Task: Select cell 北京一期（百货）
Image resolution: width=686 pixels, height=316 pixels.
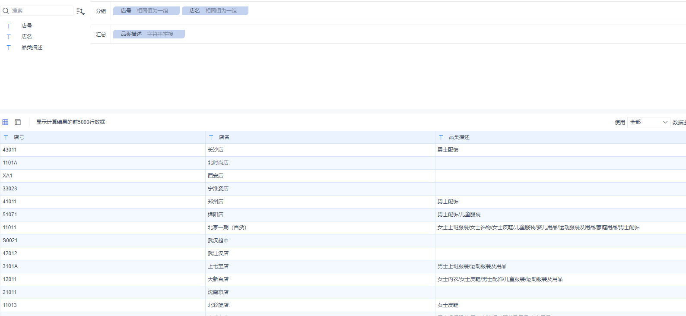Action: [320, 228]
